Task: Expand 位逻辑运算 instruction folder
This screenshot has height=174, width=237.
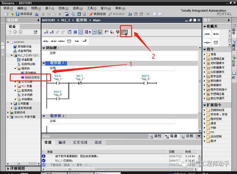Action: pos(204,59)
